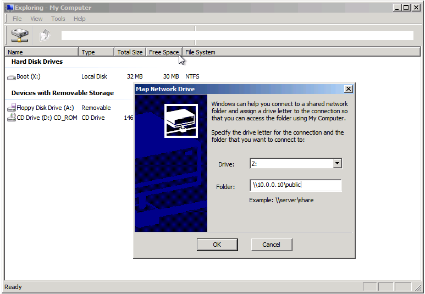Click the Map Network Drive toolbar icon
This screenshot has width=425, height=294.
coord(19,35)
